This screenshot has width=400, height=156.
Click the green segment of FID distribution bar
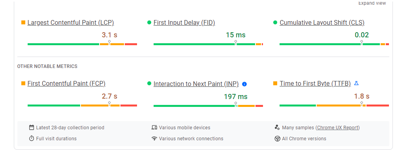204,44
